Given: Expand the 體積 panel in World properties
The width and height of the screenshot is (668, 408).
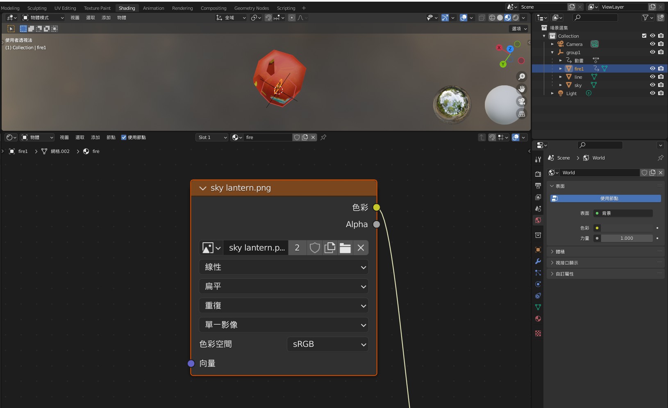Looking at the screenshot, I should [x=560, y=252].
